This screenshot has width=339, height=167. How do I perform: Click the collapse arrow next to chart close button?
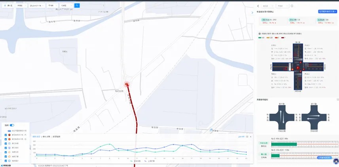[246, 137]
